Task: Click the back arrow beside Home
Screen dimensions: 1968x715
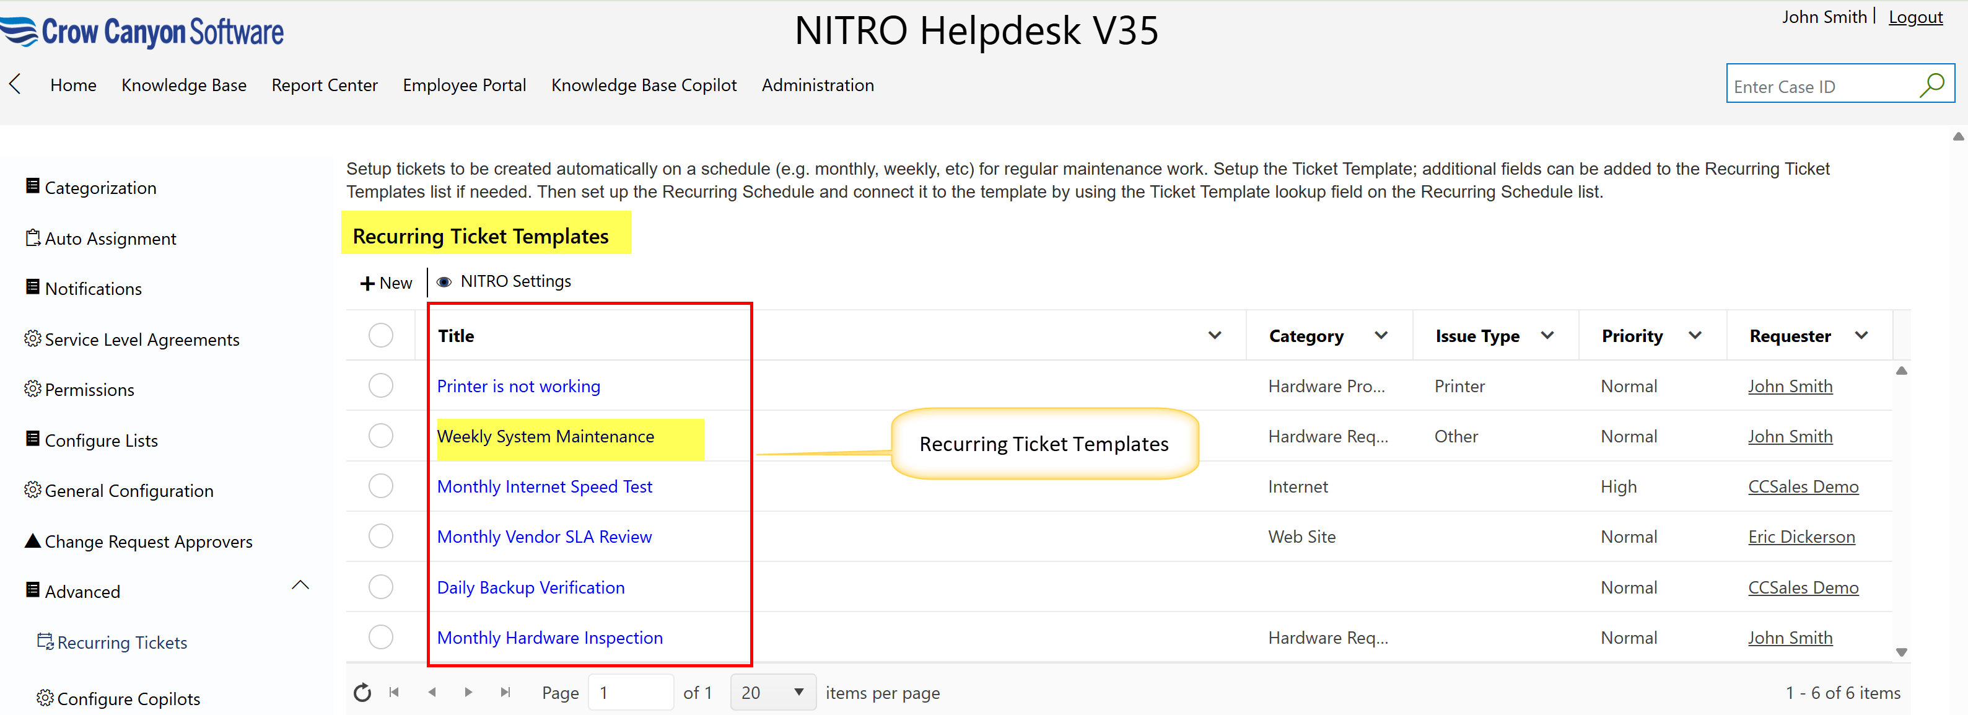Action: [x=15, y=84]
